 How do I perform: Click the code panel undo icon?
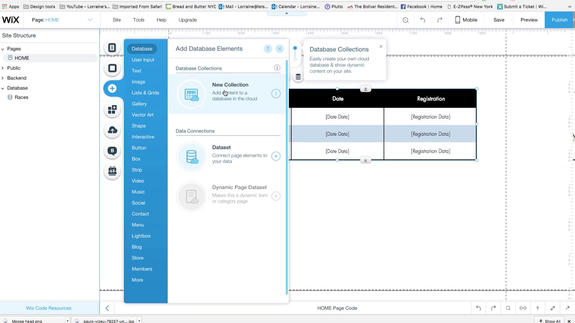[478, 308]
